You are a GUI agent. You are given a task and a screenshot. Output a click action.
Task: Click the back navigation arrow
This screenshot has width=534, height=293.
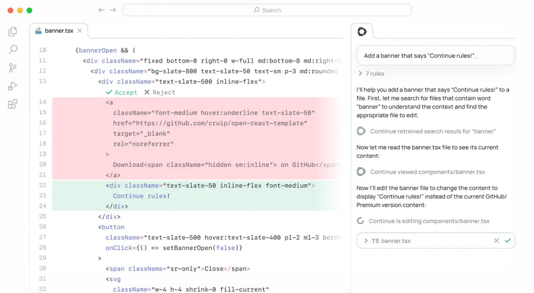(x=101, y=10)
